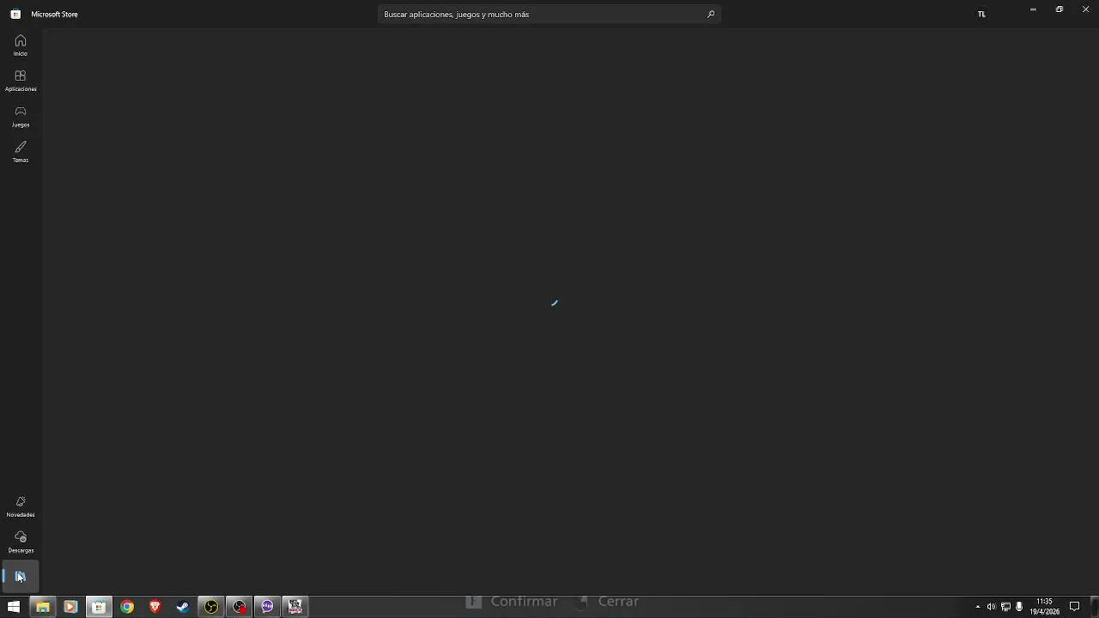Go to the Aplicaciones section

(21, 81)
